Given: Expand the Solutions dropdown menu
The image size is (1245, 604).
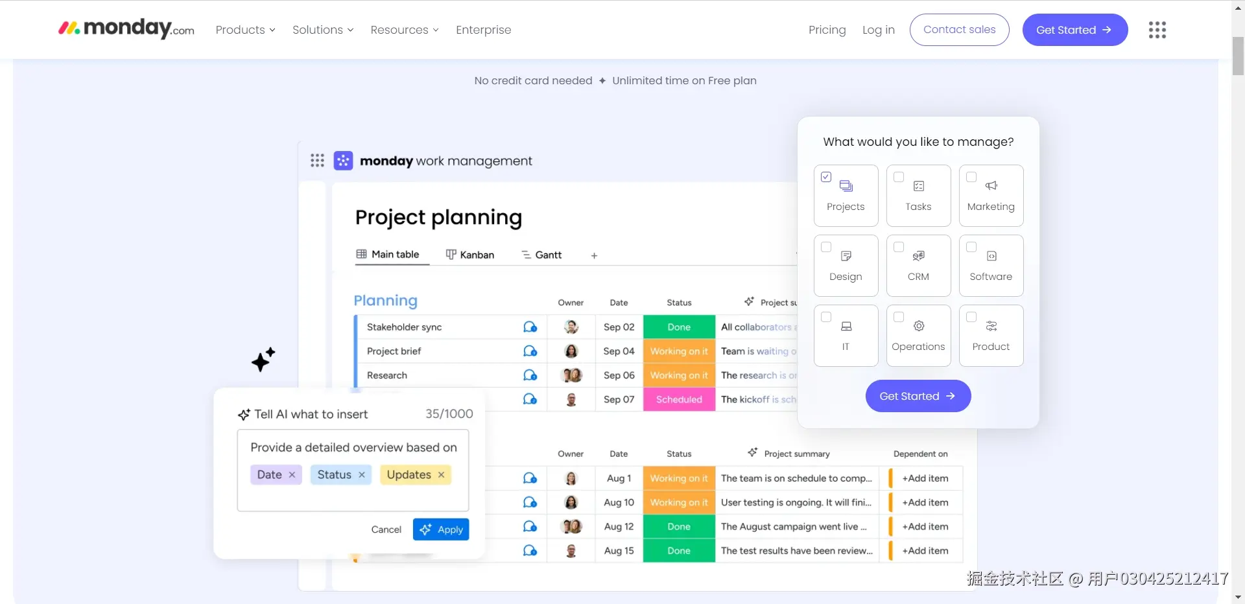Looking at the screenshot, I should click(323, 30).
